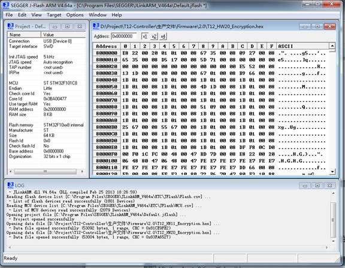Set hex view to x4 byte width
Screen dimensions: 345x268
click(163, 36)
